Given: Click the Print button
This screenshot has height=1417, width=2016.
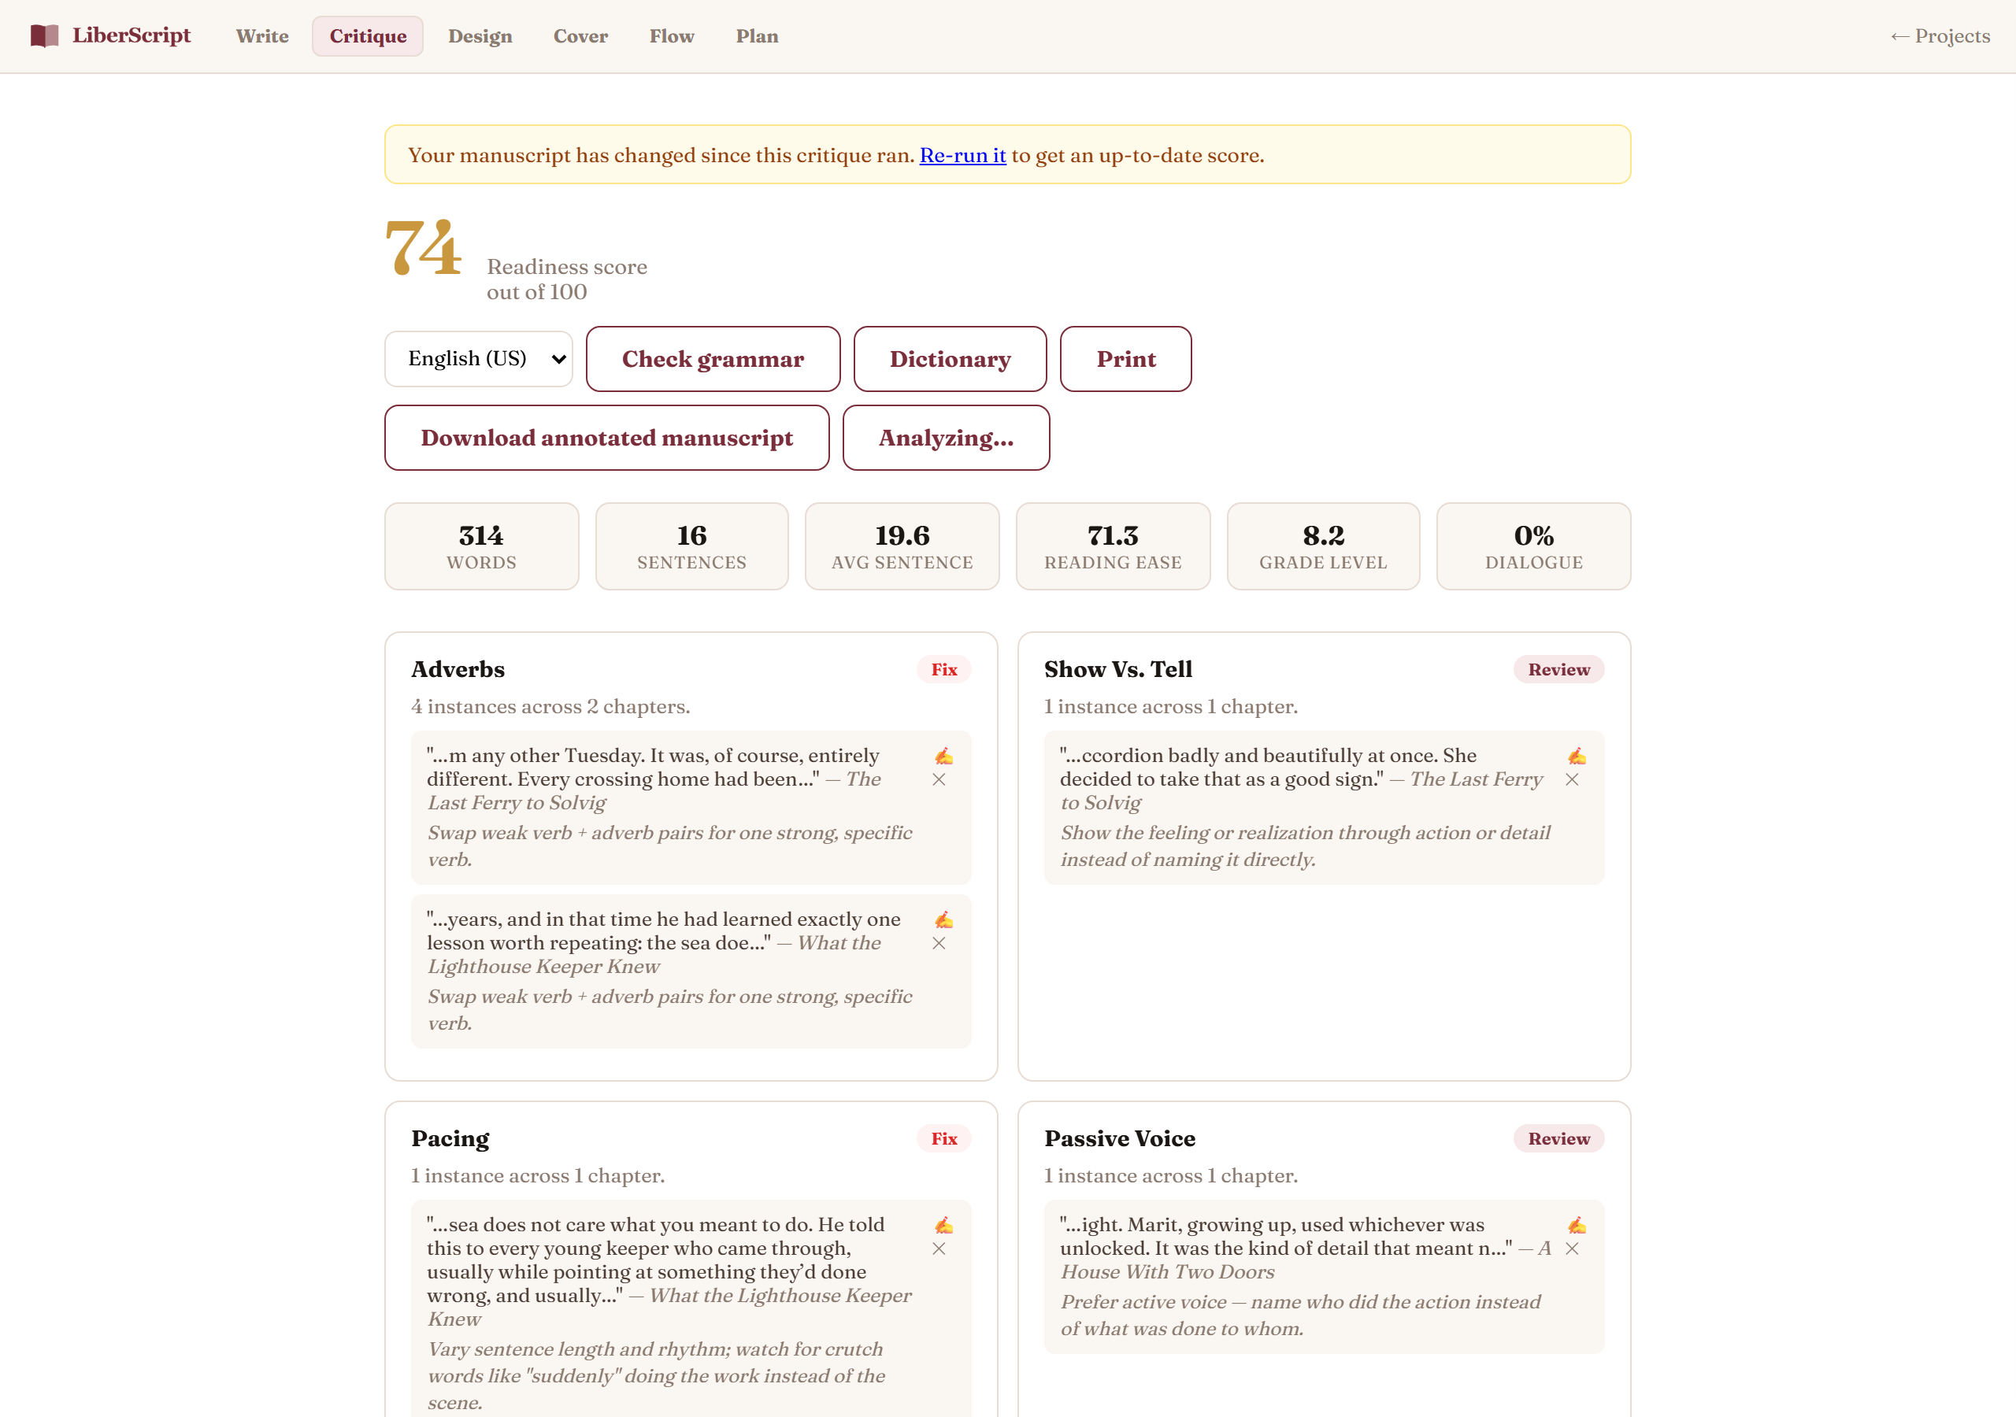Looking at the screenshot, I should click(1125, 359).
